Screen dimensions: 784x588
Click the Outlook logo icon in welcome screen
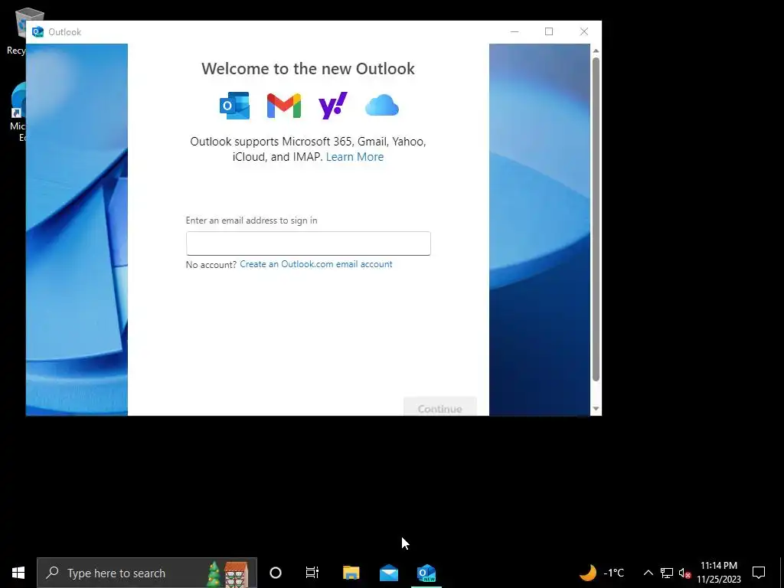[x=234, y=106]
